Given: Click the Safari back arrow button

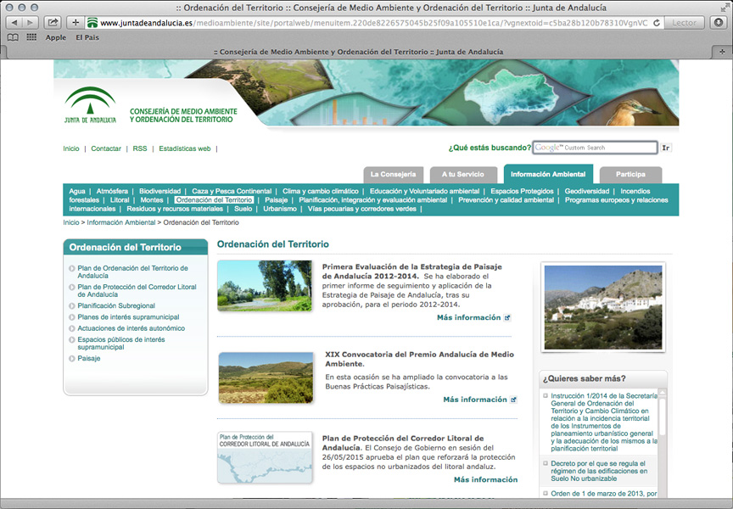Looking at the screenshot, I should pyautogui.click(x=13, y=23).
